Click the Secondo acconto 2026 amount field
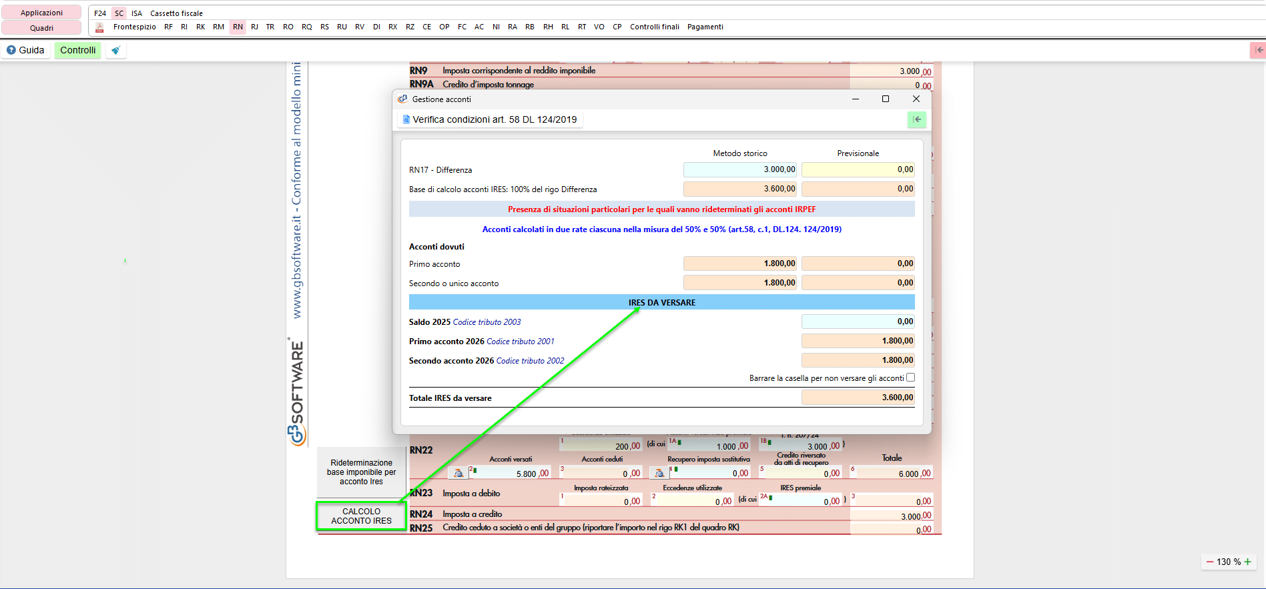 (x=858, y=360)
